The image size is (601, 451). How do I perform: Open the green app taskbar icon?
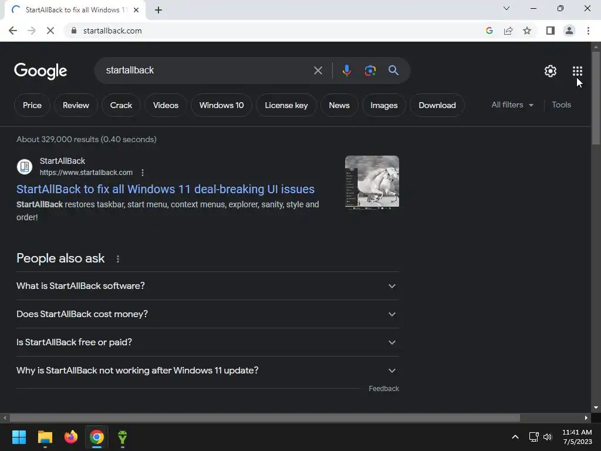(123, 437)
